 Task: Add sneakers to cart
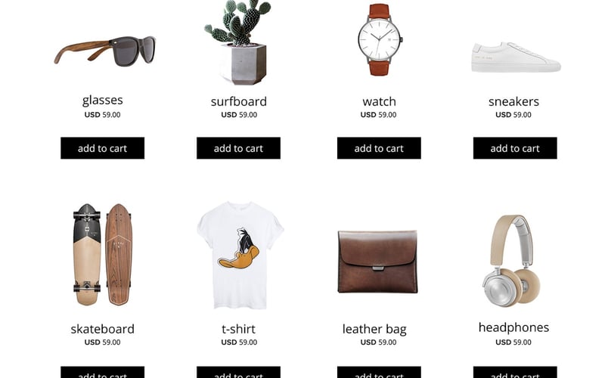515,148
